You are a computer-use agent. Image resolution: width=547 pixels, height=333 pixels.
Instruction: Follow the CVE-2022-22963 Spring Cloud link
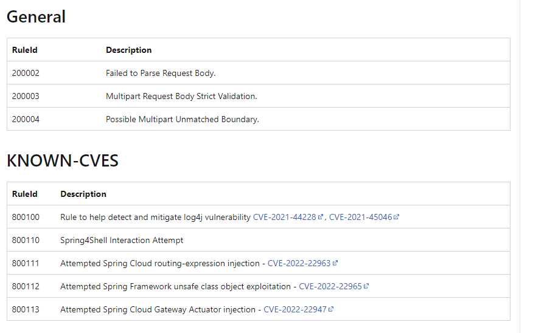(299, 264)
